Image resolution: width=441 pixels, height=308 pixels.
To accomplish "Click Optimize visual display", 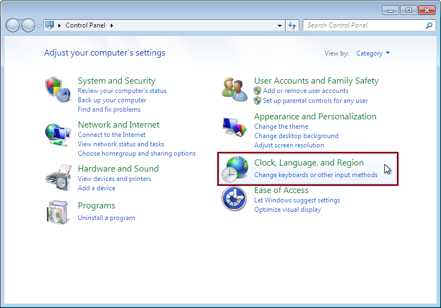I will 287,210.
